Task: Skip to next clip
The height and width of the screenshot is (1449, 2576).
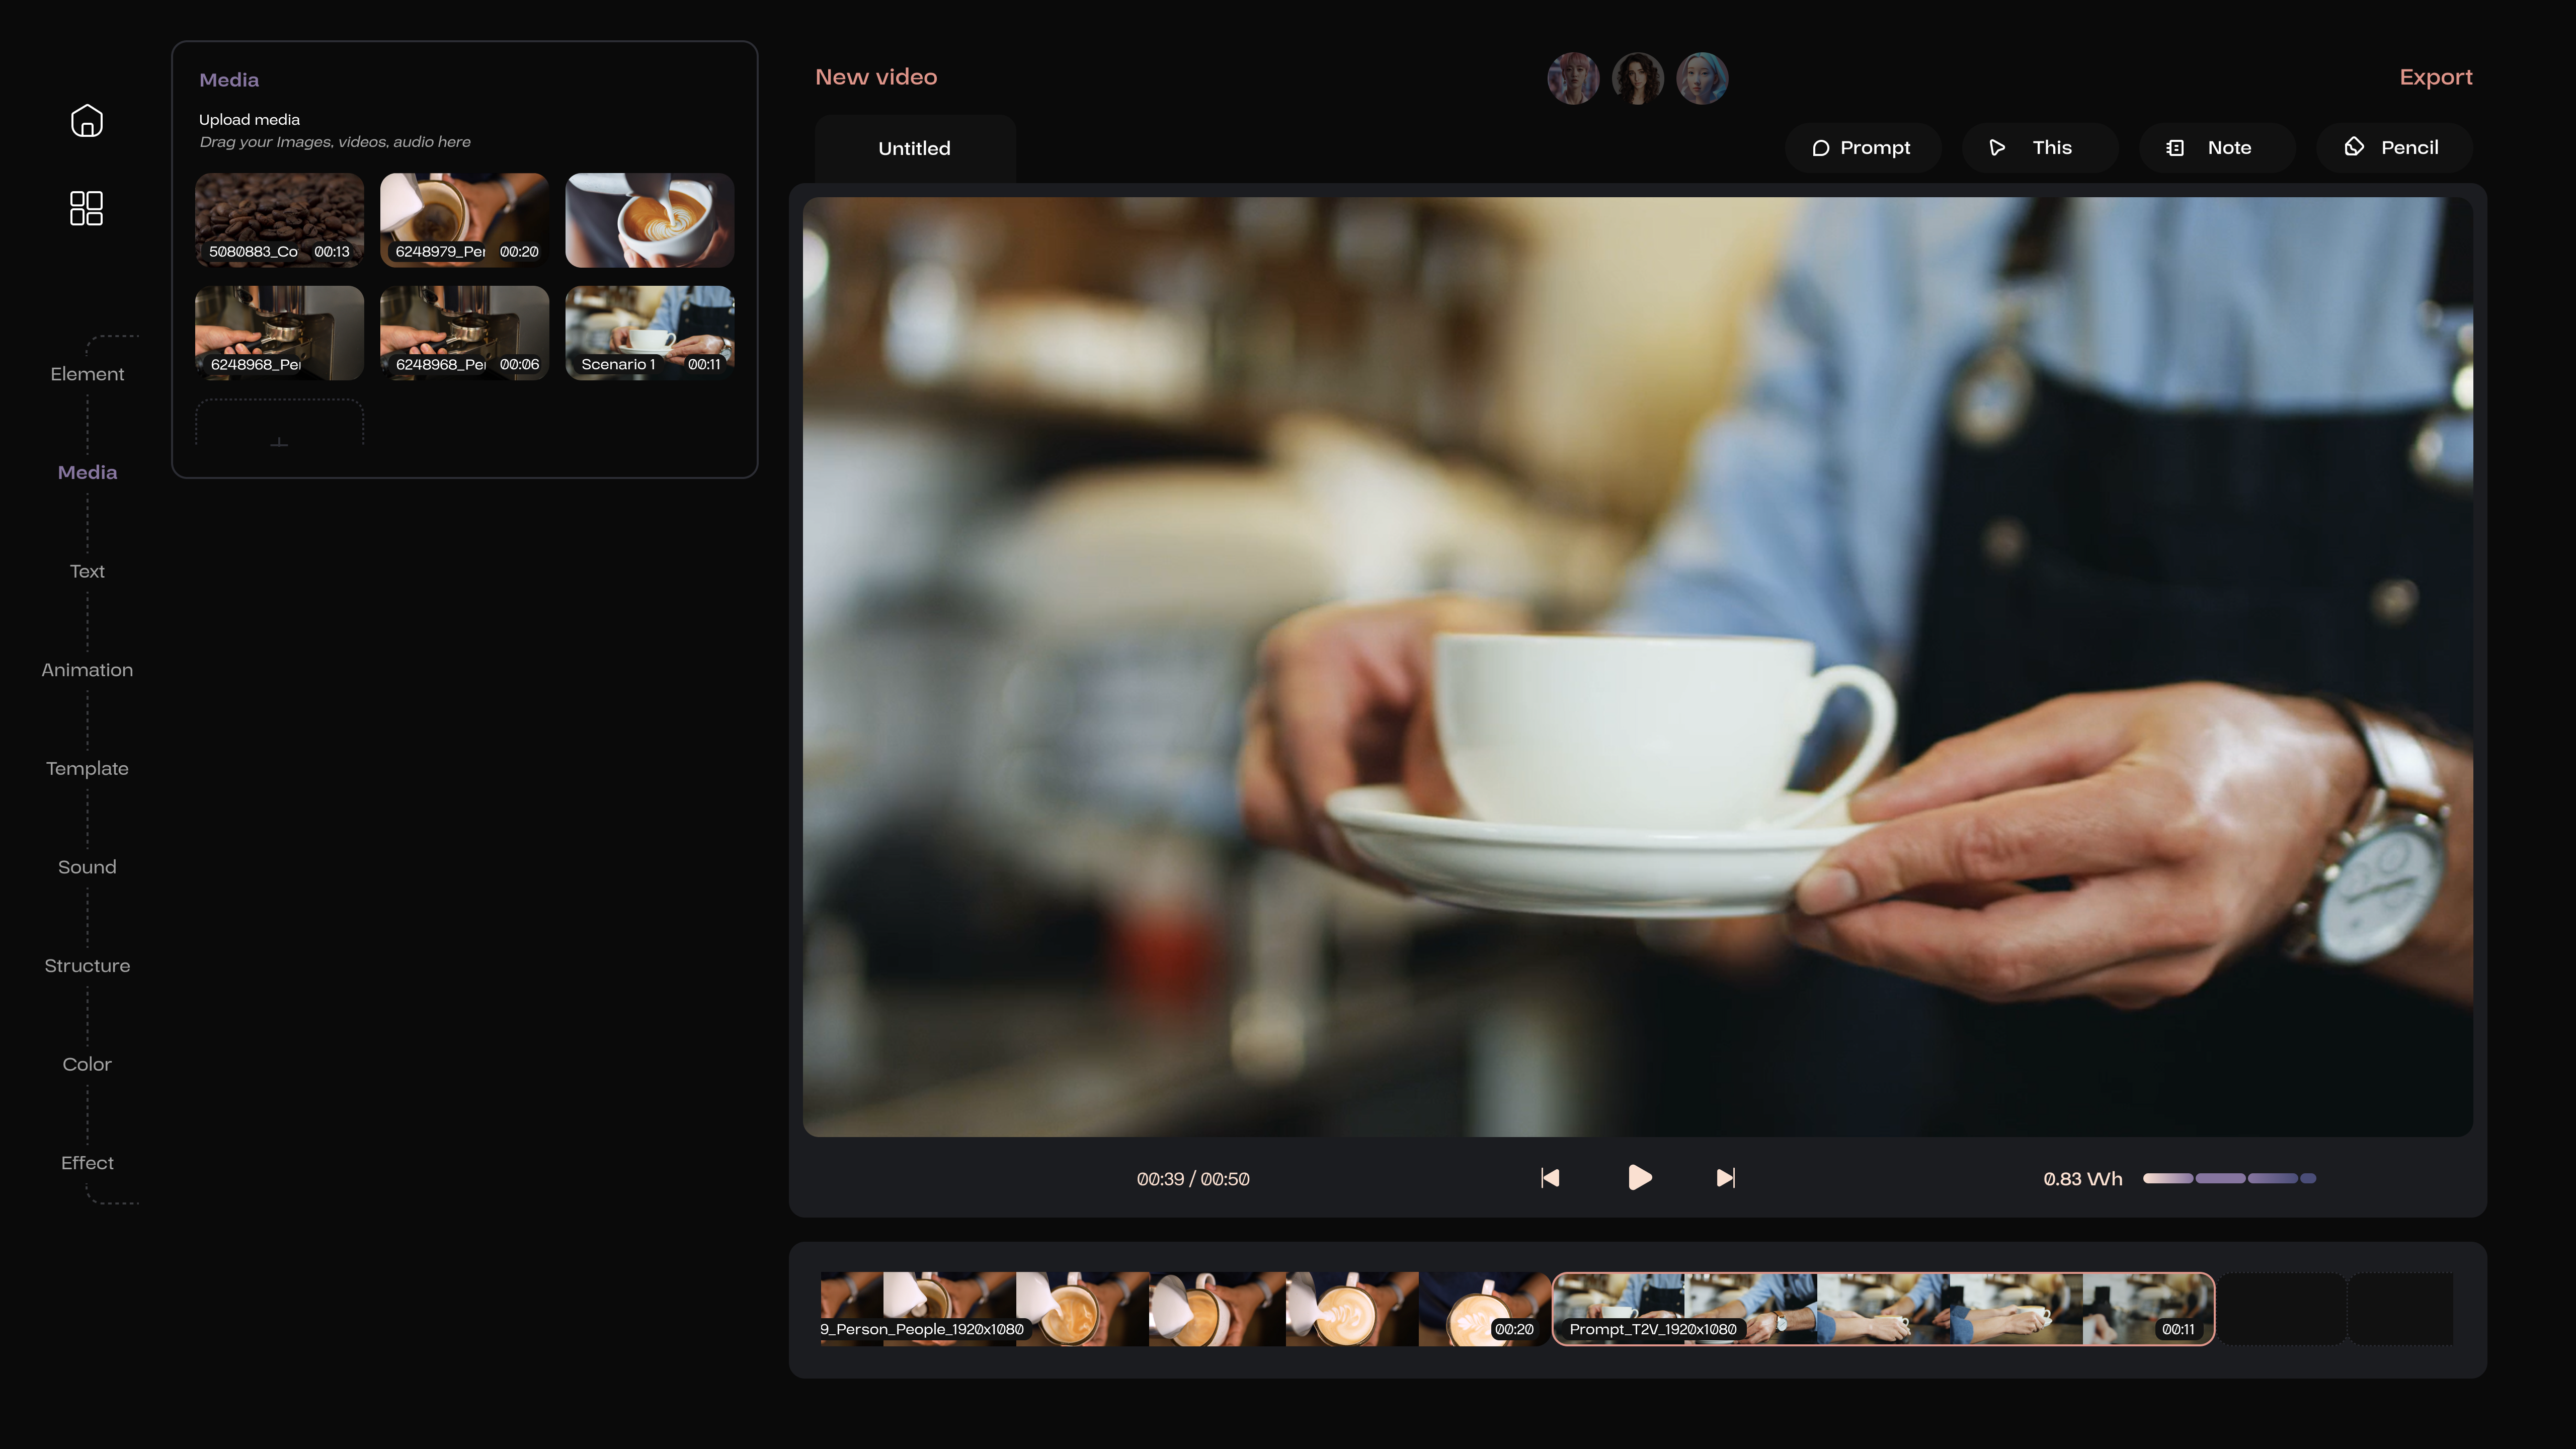Action: [1725, 1178]
